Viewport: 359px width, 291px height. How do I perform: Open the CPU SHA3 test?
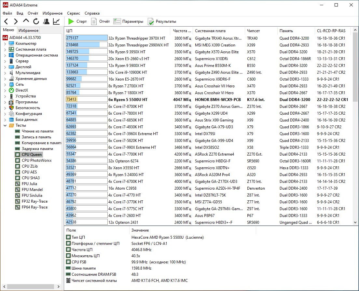27,178
